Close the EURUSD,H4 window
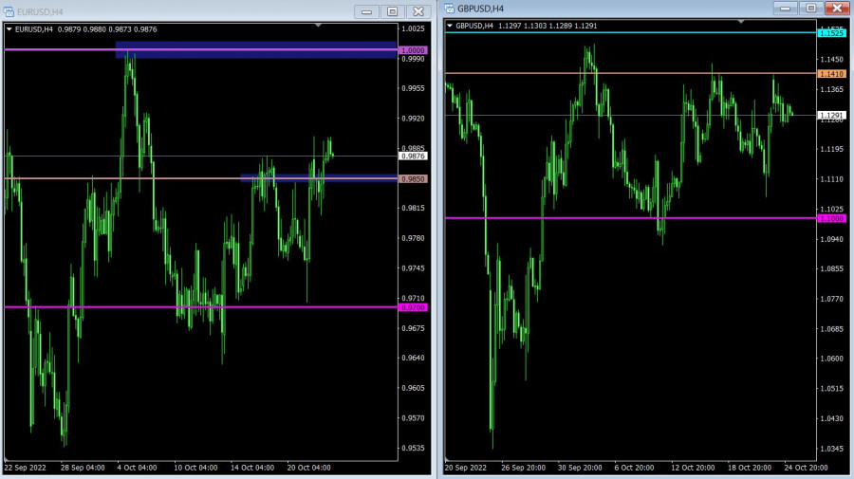 (x=418, y=11)
